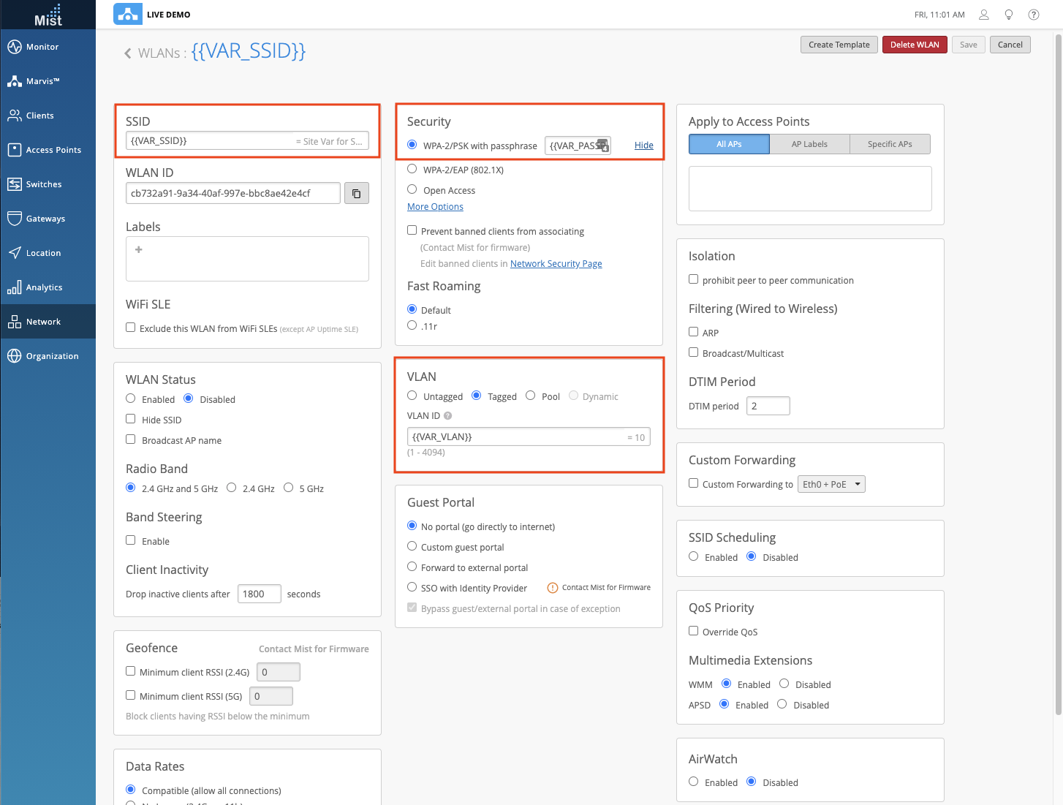Open the Eth0 + PoE dropdown
Image resolution: width=1063 pixels, height=805 pixels.
click(831, 484)
